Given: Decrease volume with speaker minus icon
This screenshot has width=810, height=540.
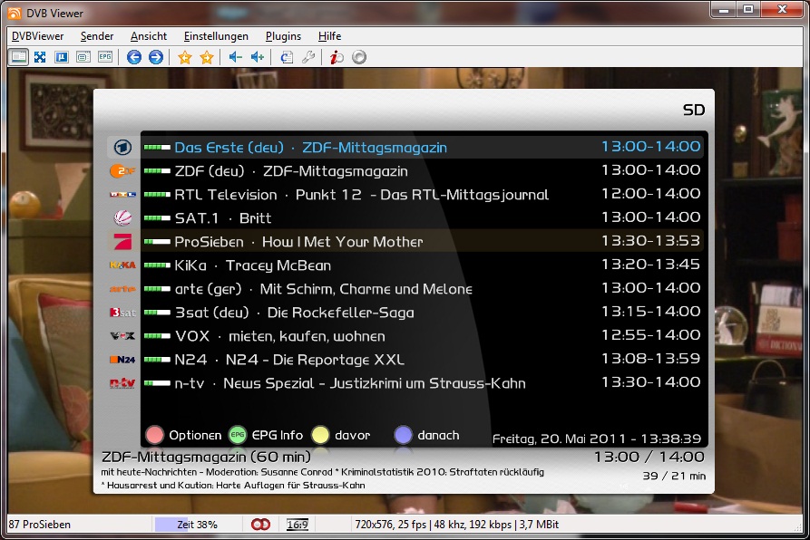Looking at the screenshot, I should pos(236,57).
